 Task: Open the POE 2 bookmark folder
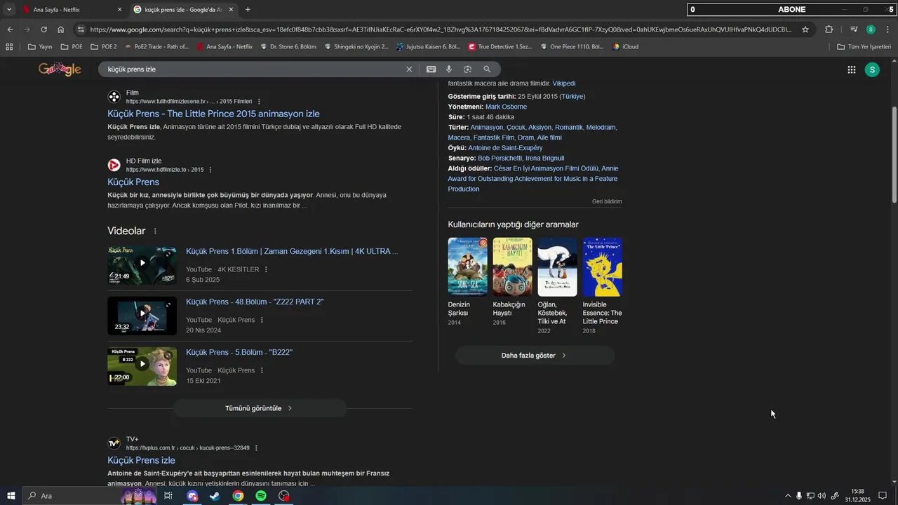(x=103, y=47)
